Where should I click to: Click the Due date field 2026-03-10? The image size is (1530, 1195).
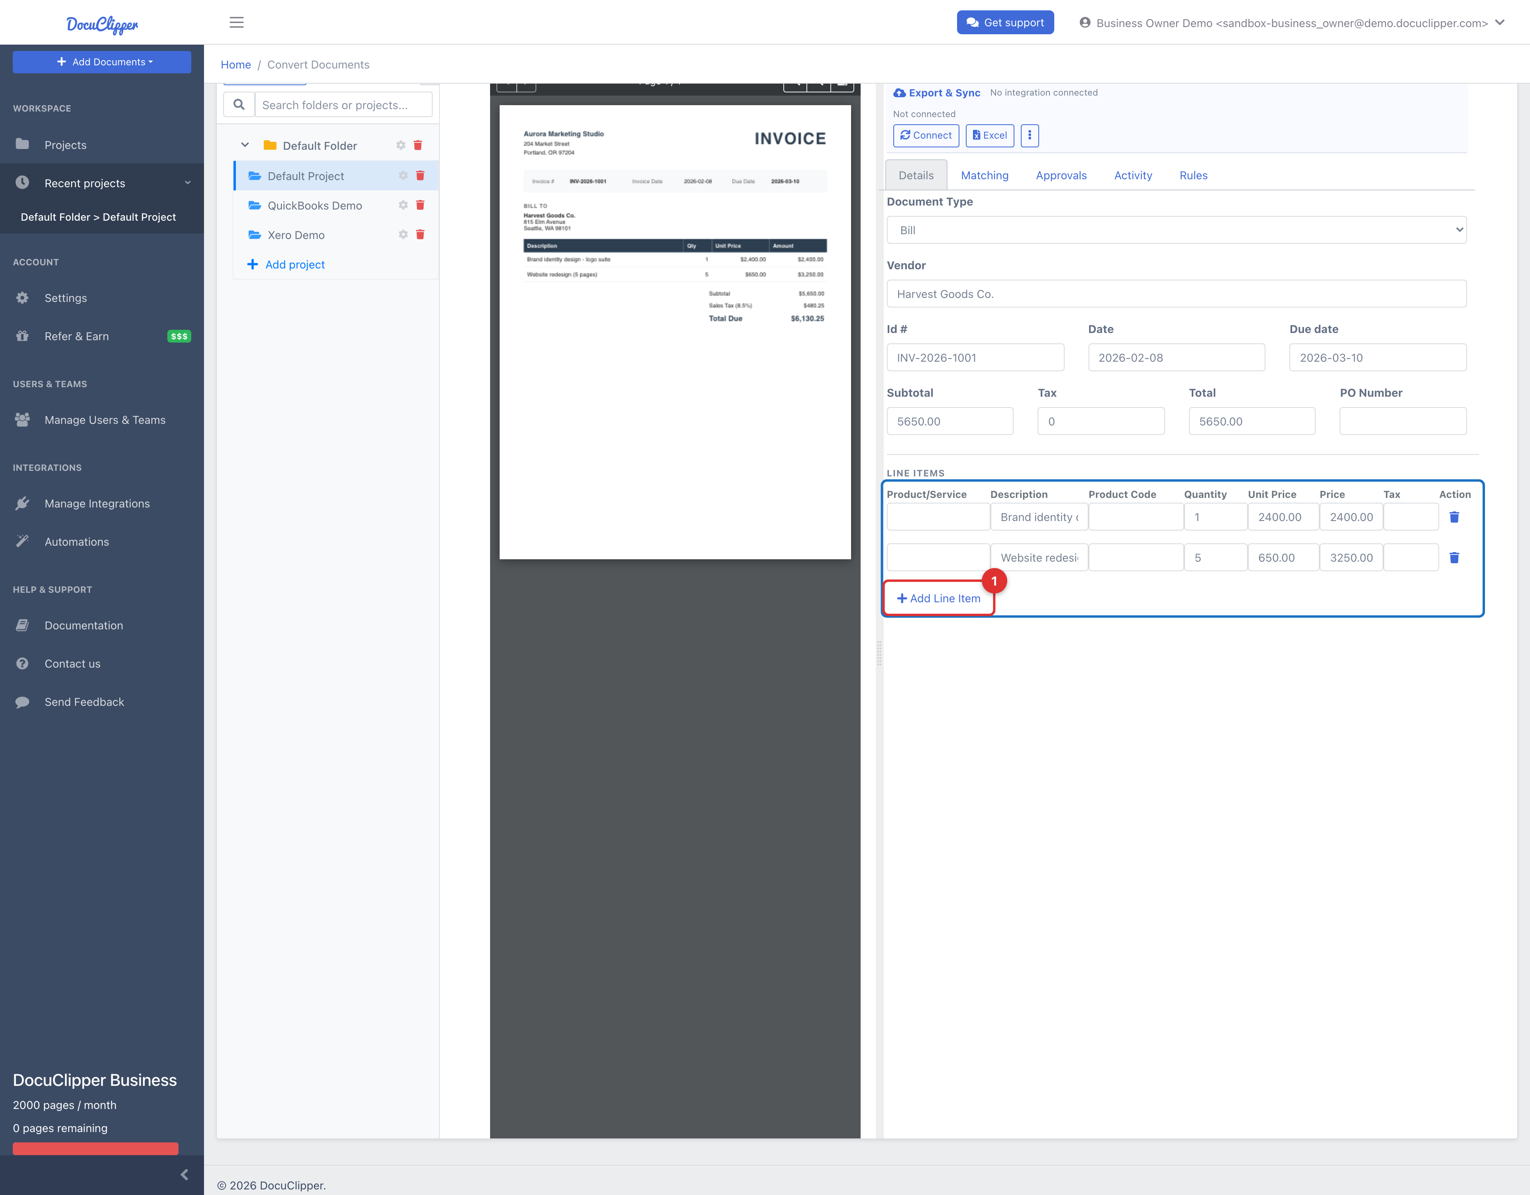[1377, 357]
